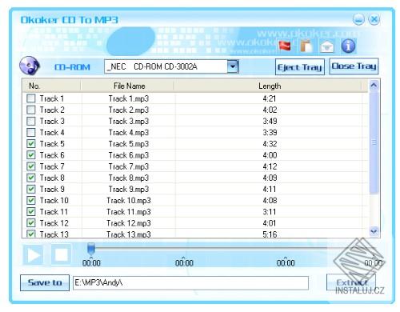Select the Track 7.mp3 file name
Viewport: 400px width, 312px height.
coord(129,166)
